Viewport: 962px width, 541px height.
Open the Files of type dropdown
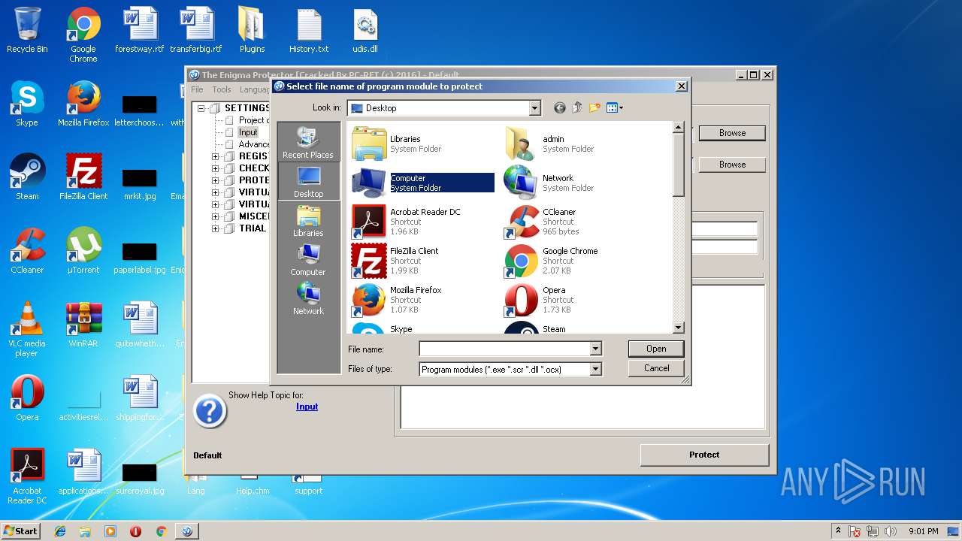pyautogui.click(x=595, y=369)
